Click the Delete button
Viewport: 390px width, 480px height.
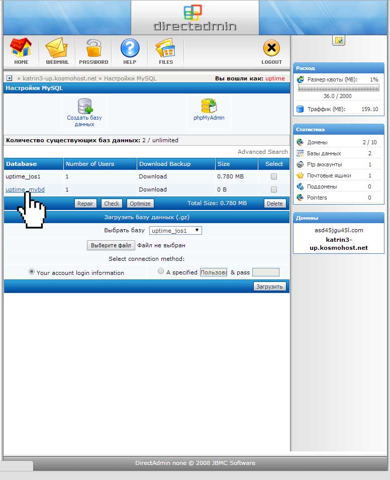click(274, 204)
